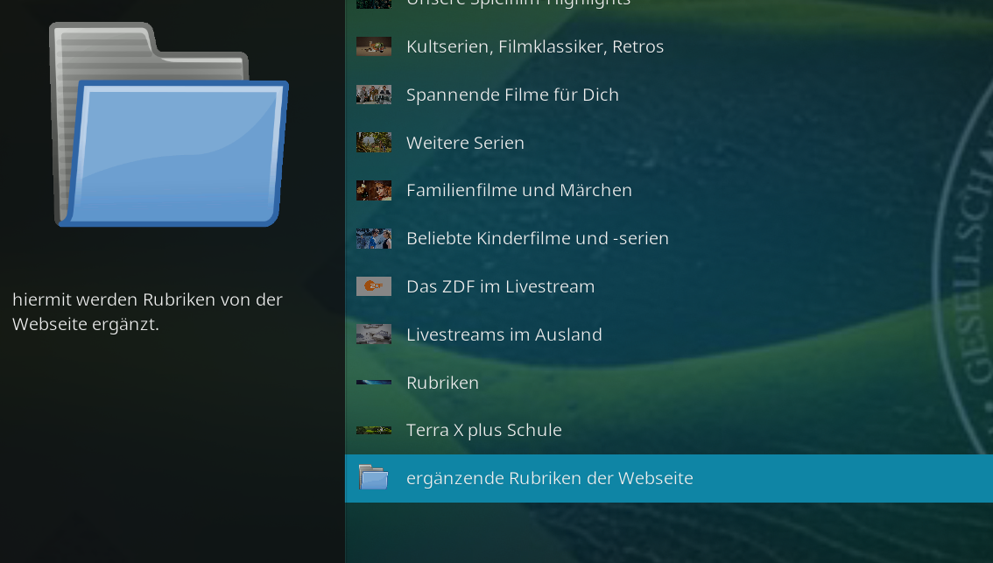Open Das ZDF im Livestream
The height and width of the screenshot is (563, 993).
point(669,286)
